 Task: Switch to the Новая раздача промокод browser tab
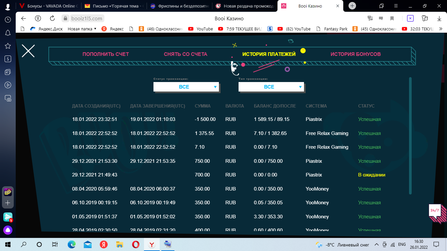[x=244, y=6]
